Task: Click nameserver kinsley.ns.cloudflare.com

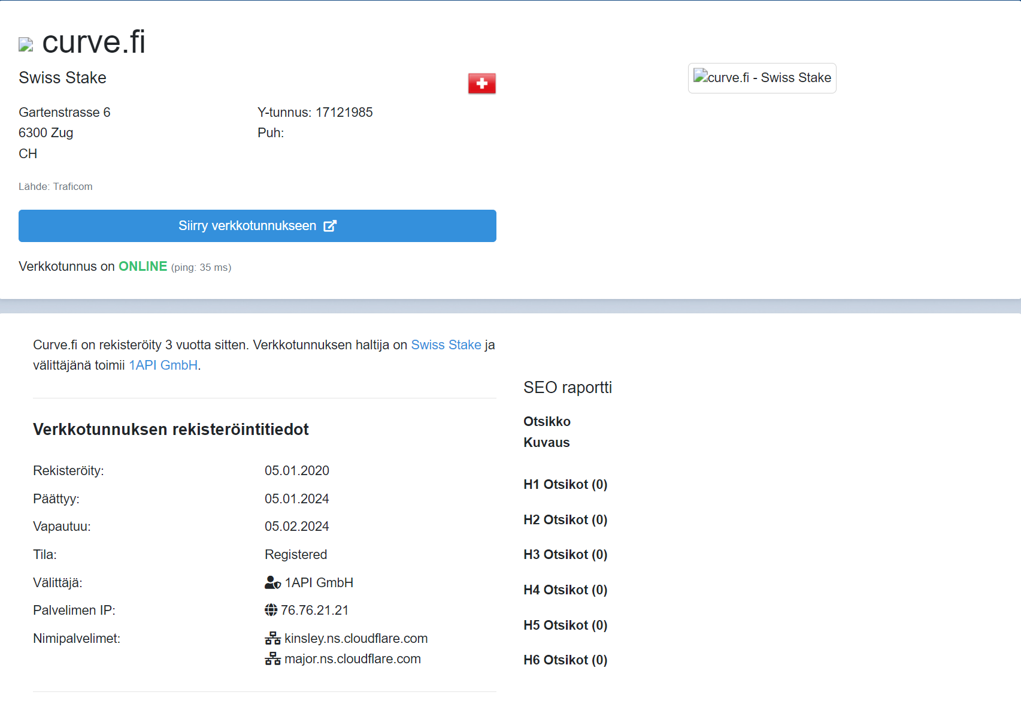Action: click(356, 638)
